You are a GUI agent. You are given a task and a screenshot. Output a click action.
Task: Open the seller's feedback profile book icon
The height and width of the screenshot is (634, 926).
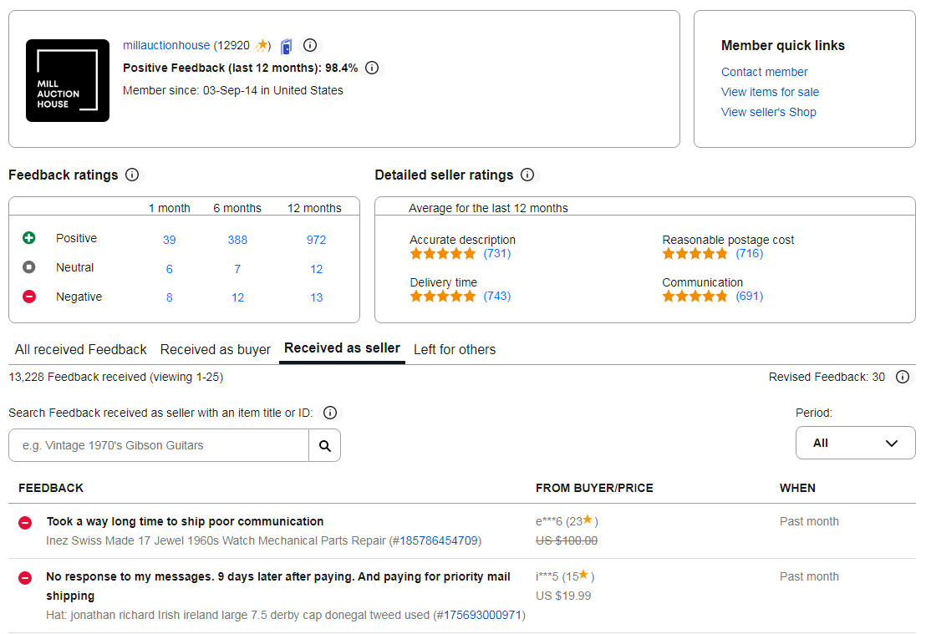(286, 45)
